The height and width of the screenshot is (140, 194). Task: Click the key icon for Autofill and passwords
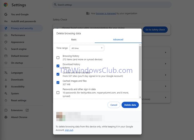[x=6, y=21]
